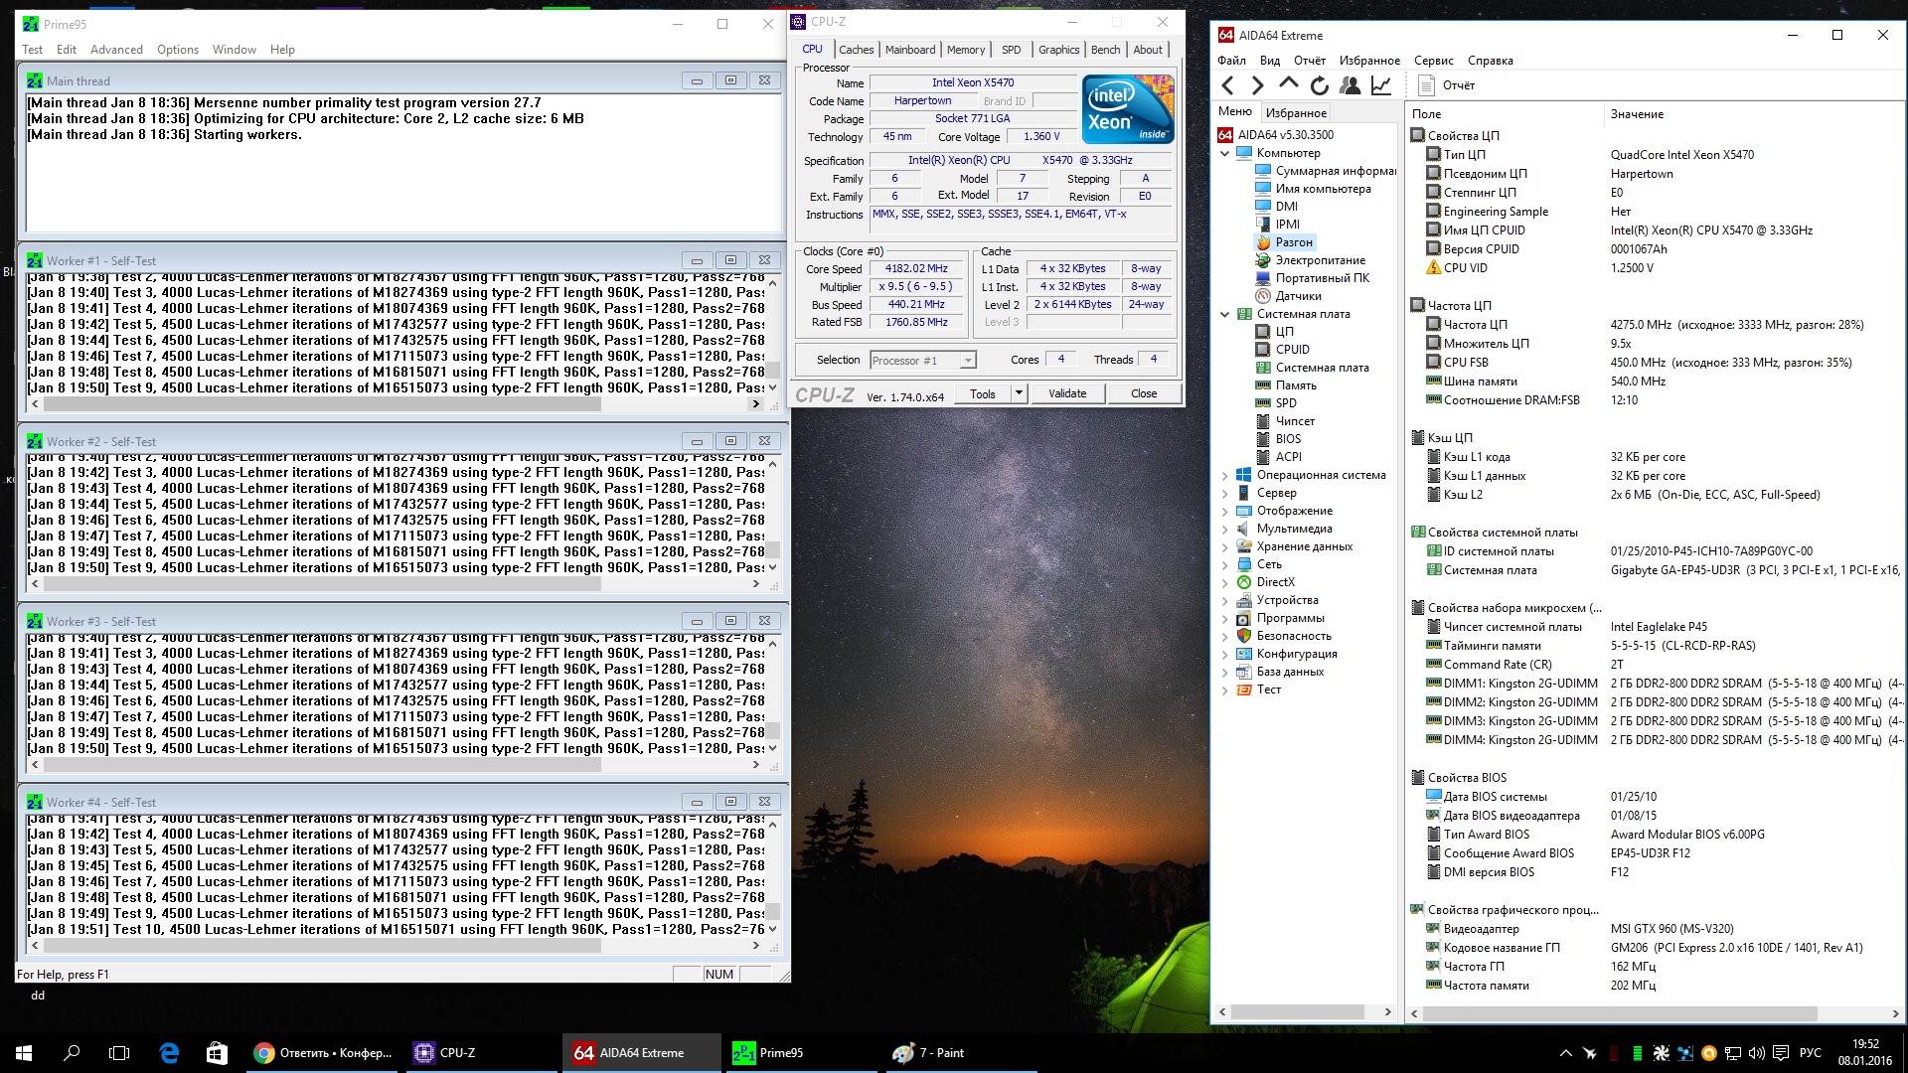The image size is (1908, 1073).
Task: Open the users icon in AIDA64 toolbar
Action: (1350, 85)
